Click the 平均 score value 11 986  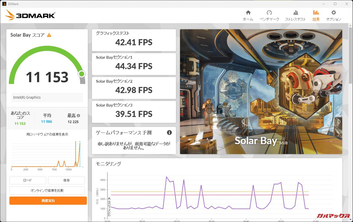coord(47,121)
